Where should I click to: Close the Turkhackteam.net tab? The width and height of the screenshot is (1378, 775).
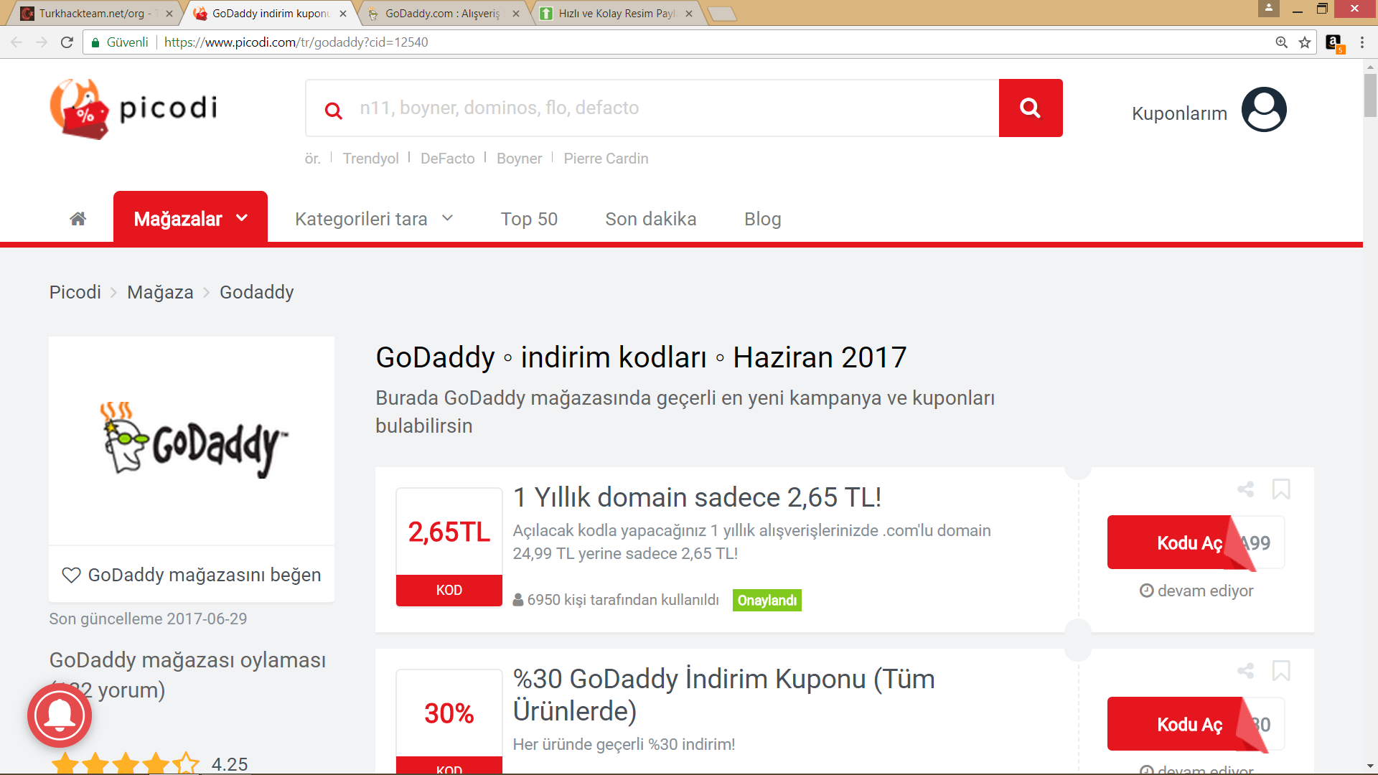click(x=169, y=14)
